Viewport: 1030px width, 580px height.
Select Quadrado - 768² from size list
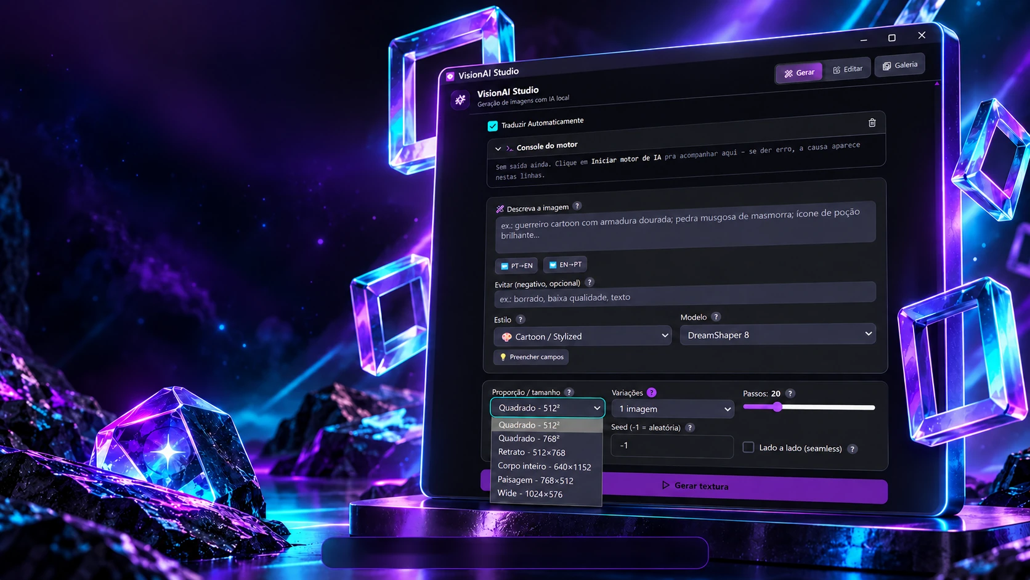546,438
